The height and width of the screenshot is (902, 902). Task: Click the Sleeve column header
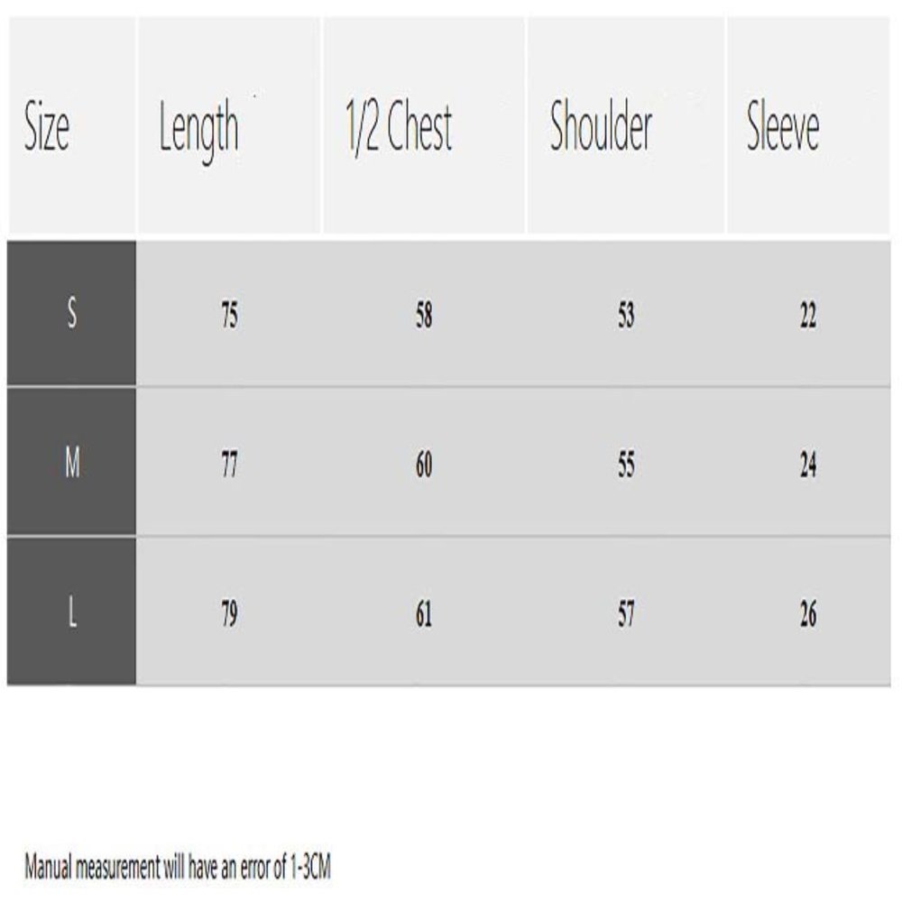[783, 130]
